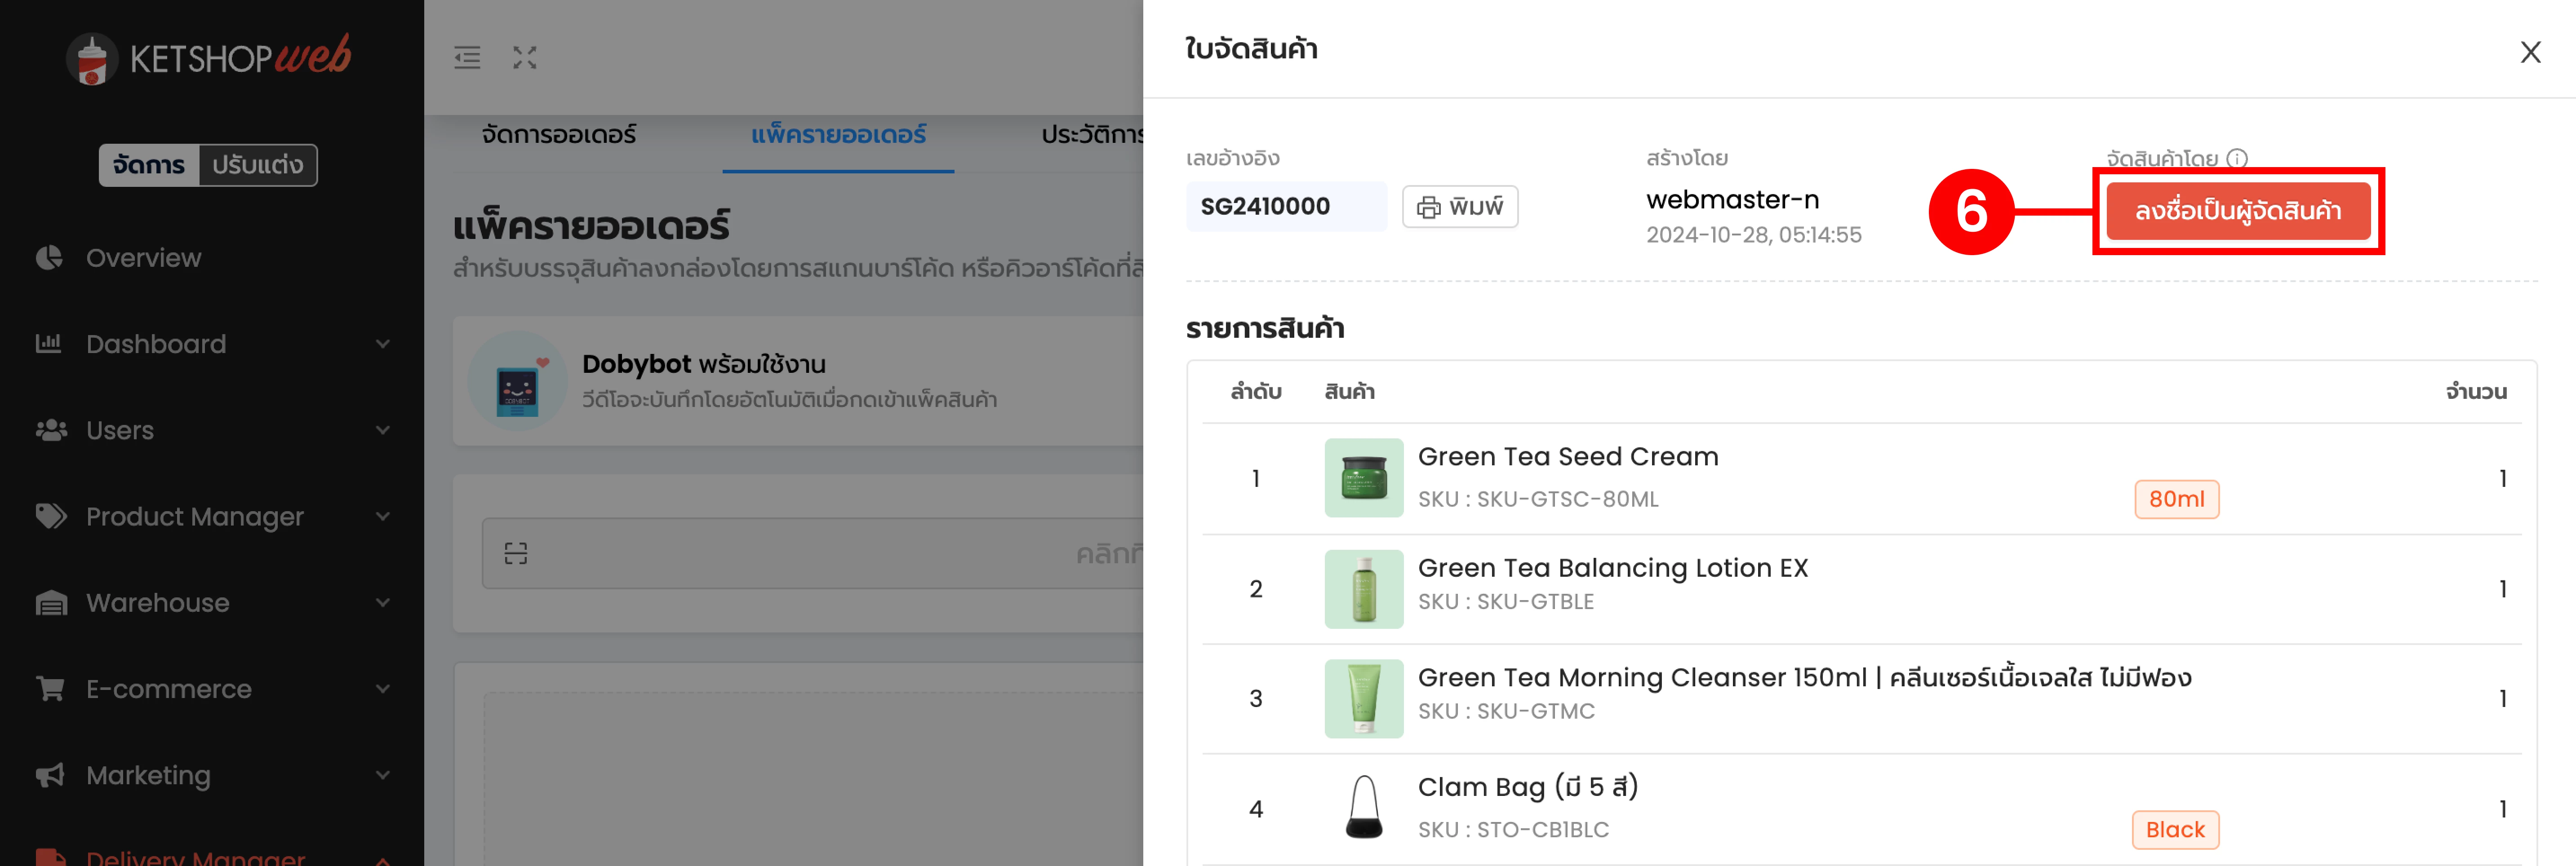The image size is (2576, 866).
Task: Toggle fullscreen expand icon
Action: [x=525, y=58]
